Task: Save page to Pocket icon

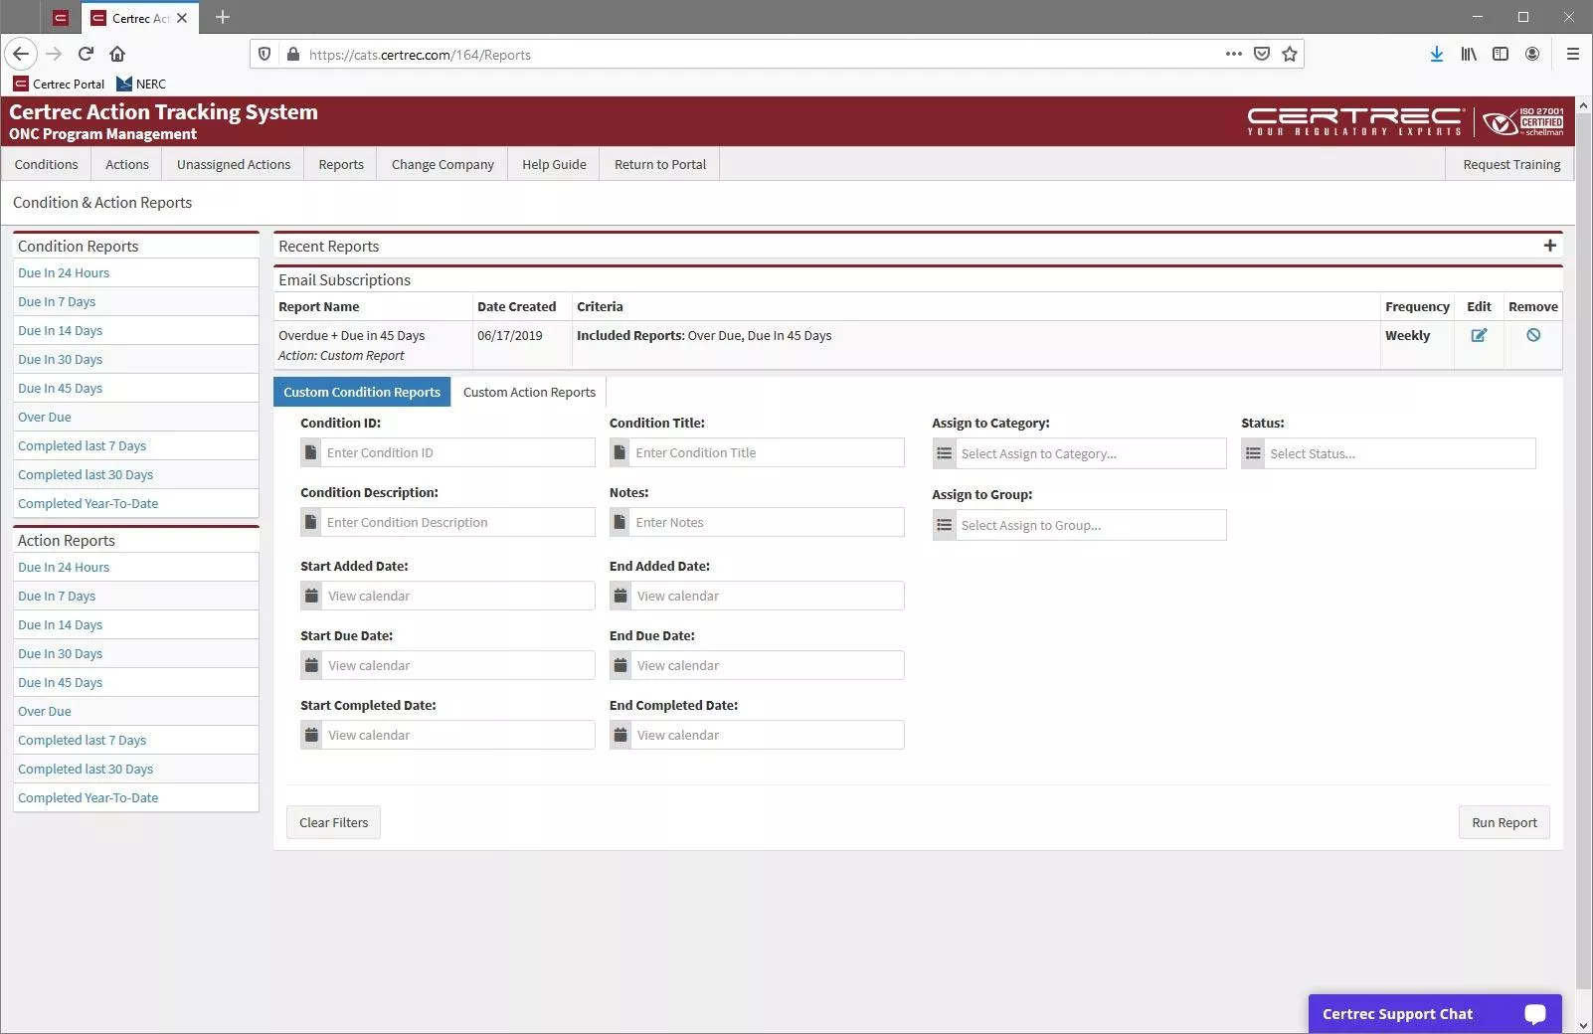Action: (x=1262, y=54)
